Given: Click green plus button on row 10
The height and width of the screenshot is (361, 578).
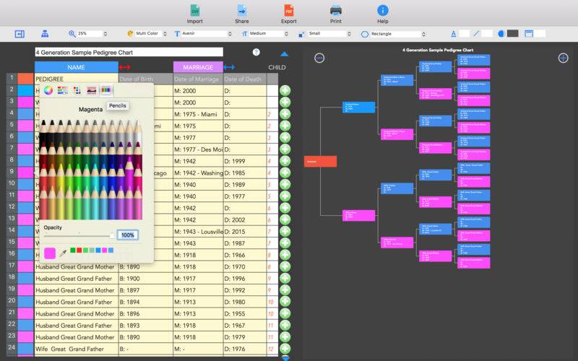Looking at the screenshot, I should tap(285, 184).
